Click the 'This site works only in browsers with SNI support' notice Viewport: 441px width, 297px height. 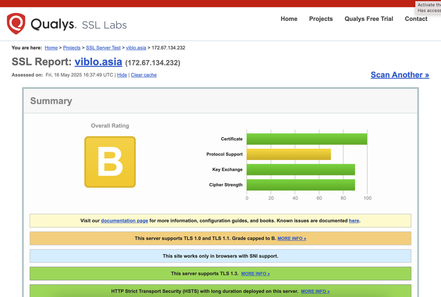(220, 256)
